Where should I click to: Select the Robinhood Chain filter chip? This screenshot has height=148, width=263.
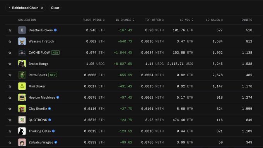click(25, 8)
